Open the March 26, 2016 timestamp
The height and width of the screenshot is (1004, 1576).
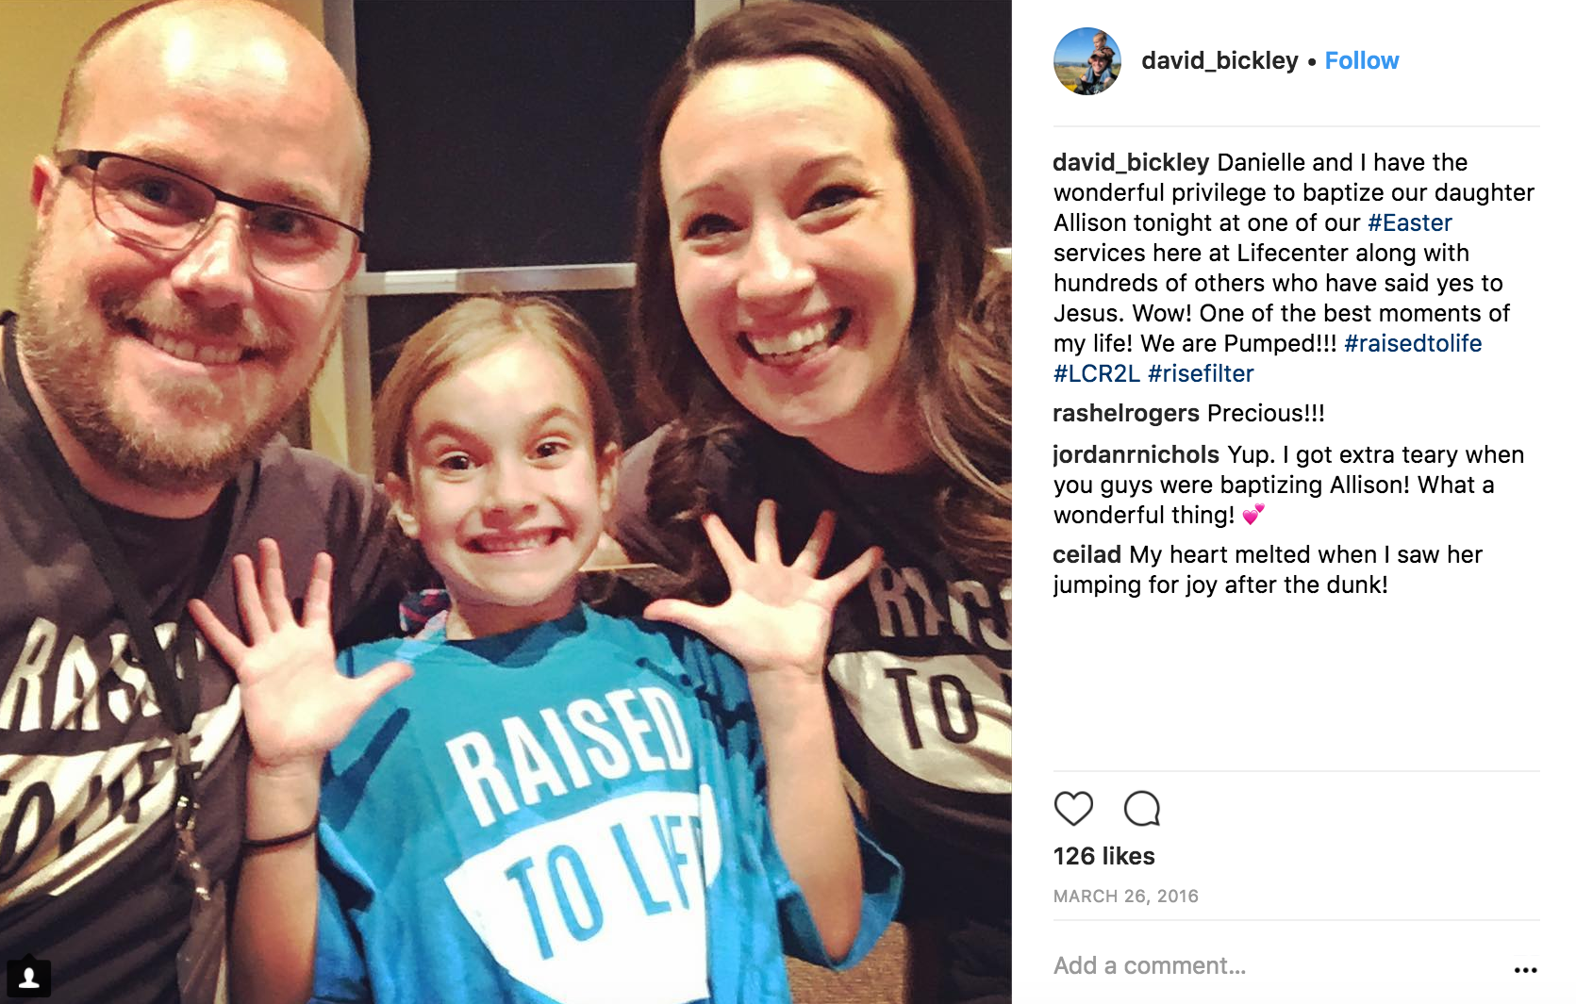click(1125, 896)
